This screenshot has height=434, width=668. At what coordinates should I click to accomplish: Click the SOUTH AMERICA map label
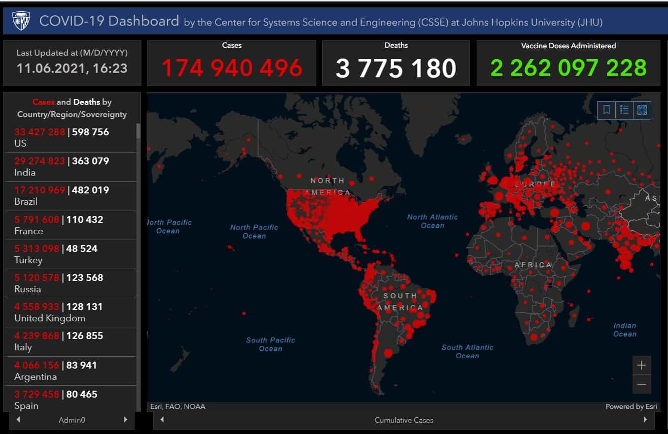pos(400,302)
